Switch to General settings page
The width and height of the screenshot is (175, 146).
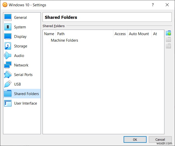20,18
